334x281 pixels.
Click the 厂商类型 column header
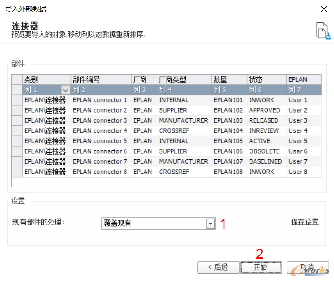click(184, 80)
